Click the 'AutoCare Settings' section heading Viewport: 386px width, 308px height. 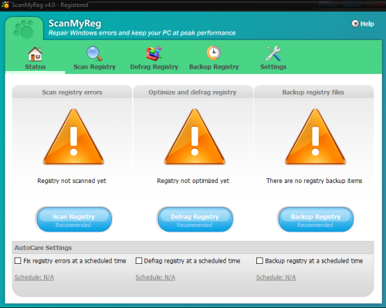pos(43,248)
